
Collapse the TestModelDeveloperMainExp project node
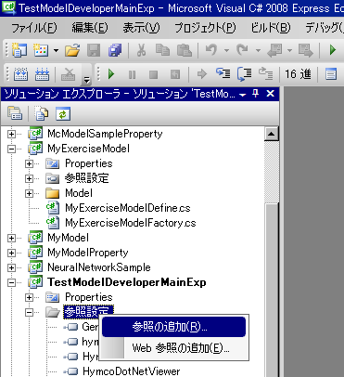[11, 282]
